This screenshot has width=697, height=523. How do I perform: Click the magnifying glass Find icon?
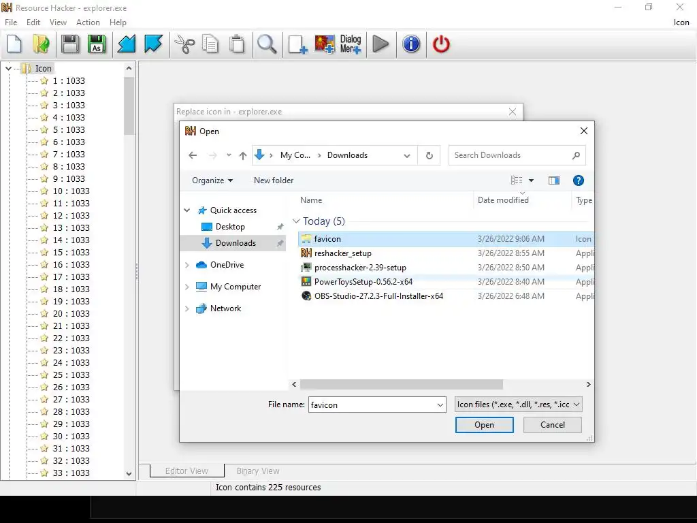pyautogui.click(x=267, y=44)
